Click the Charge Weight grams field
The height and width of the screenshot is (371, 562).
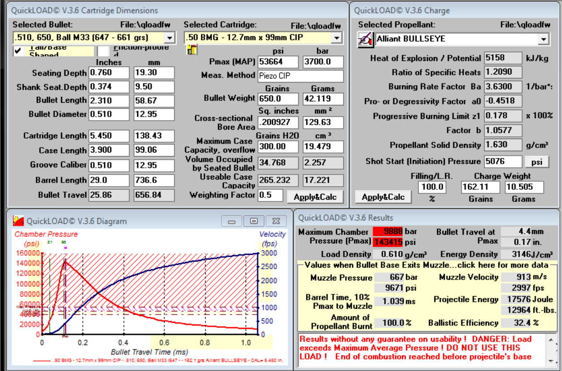[524, 188]
